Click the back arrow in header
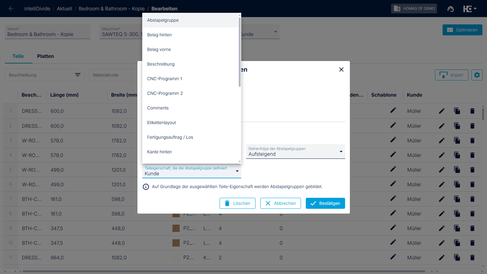The image size is (487, 274). (x=11, y=9)
